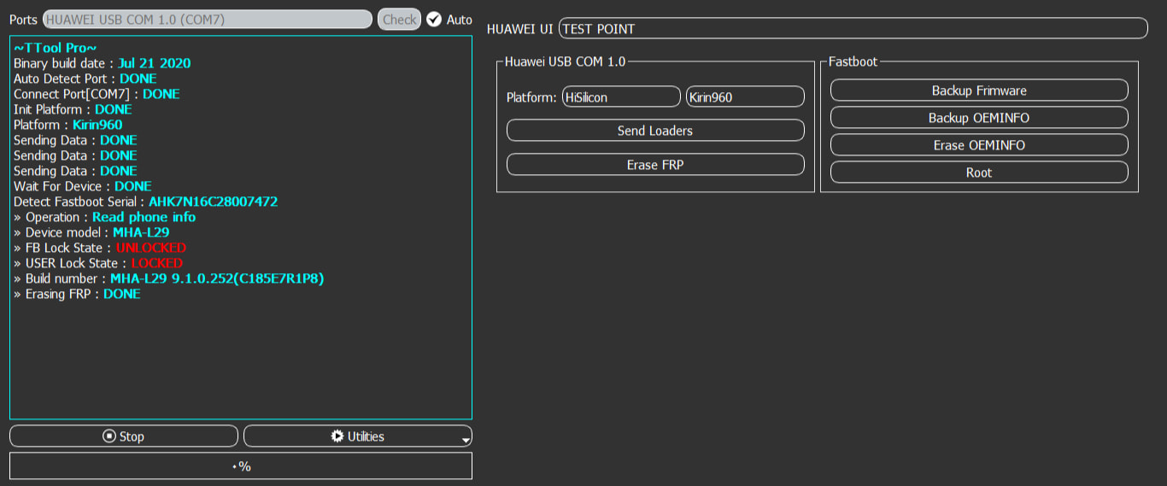Click the Fastboot group label
The image size is (1167, 486).
(x=853, y=61)
